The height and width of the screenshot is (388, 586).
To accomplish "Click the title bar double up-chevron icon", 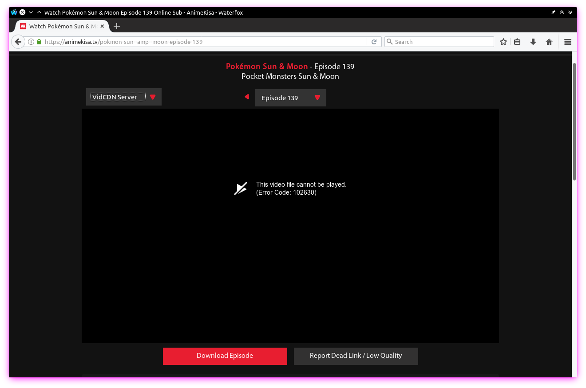I will point(562,12).
